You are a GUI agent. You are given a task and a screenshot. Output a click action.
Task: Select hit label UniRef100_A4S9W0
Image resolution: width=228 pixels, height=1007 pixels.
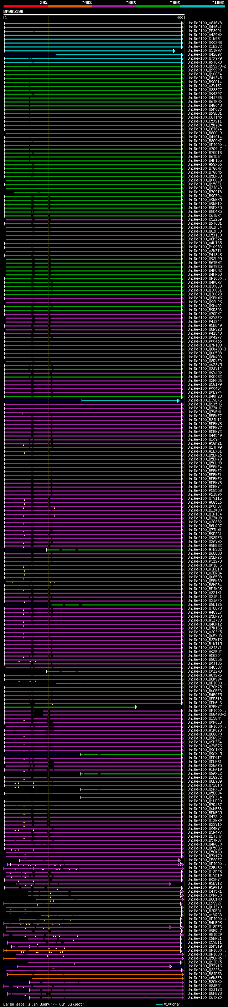click(x=204, y=35)
